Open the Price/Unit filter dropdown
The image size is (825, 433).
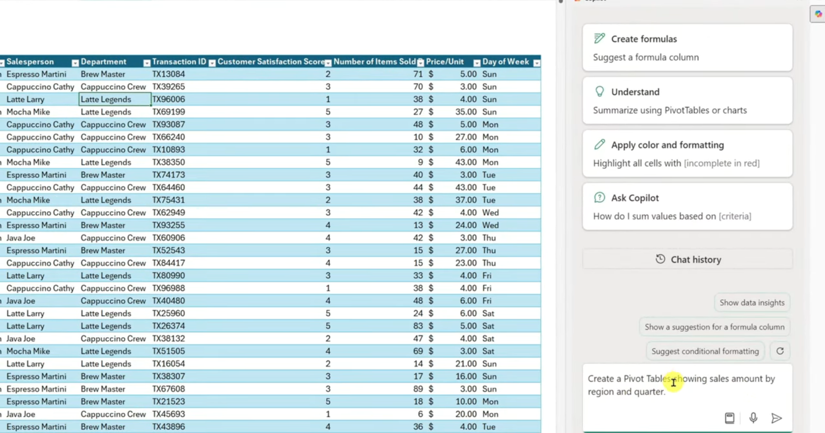(476, 63)
